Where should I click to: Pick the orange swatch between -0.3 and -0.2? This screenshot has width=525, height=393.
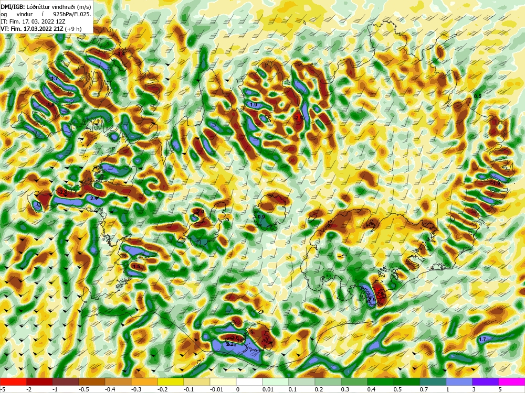[x=144, y=381]
